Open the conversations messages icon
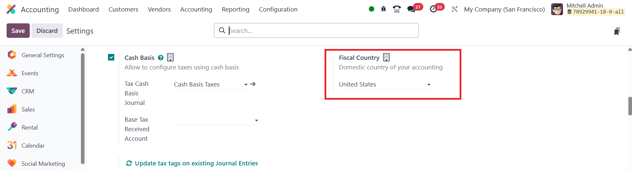This screenshot has width=632, height=171. pos(411,9)
